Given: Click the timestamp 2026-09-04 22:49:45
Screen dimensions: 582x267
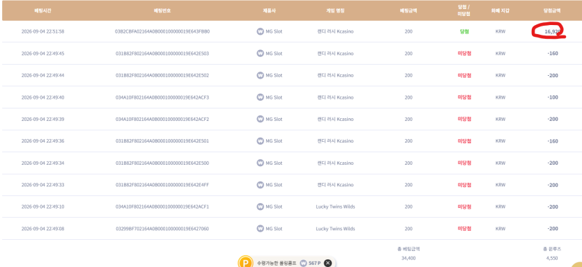Looking at the screenshot, I should (43, 54).
